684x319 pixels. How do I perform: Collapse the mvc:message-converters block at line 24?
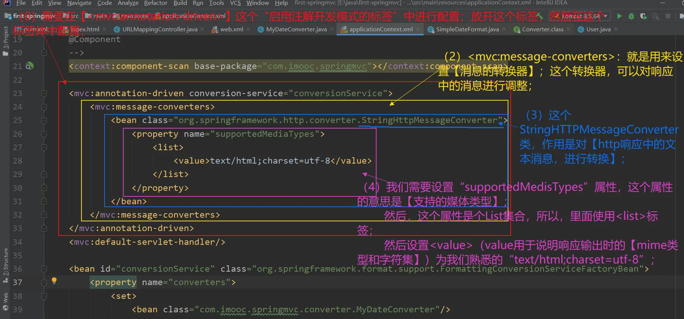point(44,107)
